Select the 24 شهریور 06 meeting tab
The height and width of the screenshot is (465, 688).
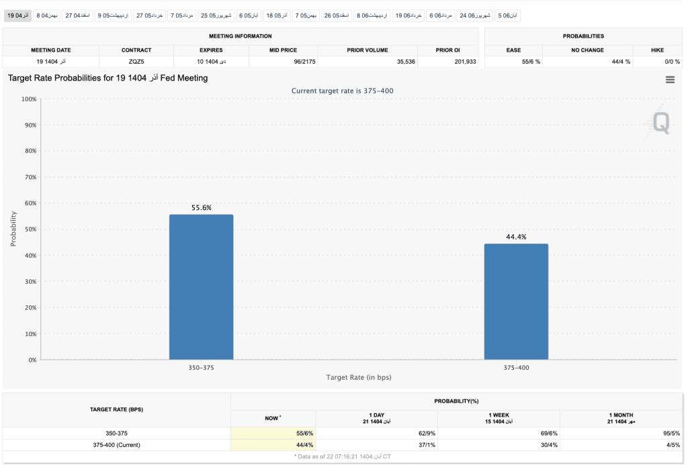pos(475,15)
